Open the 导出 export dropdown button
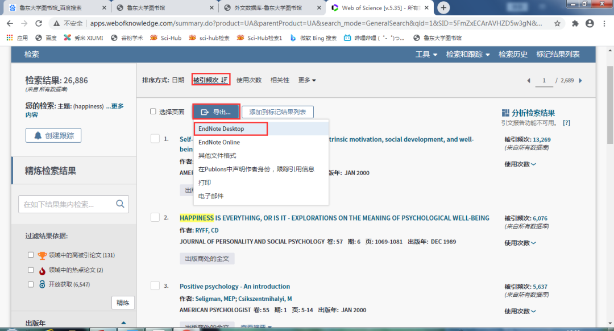The height and width of the screenshot is (331, 614). pos(216,112)
